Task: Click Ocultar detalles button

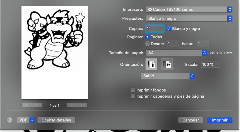Action: point(56,120)
